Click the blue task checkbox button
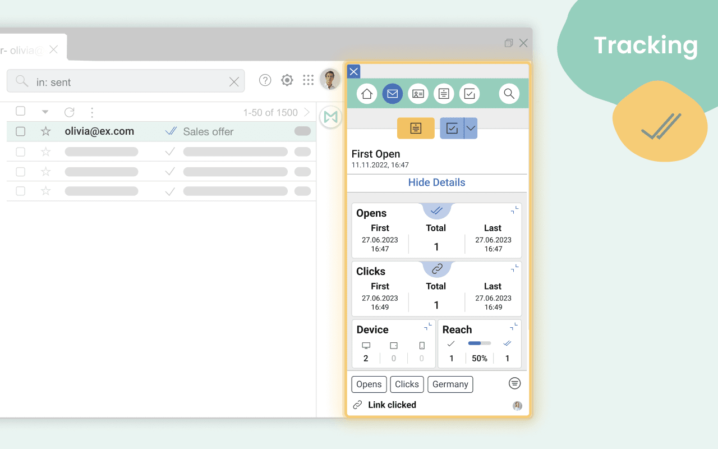 coord(452,129)
